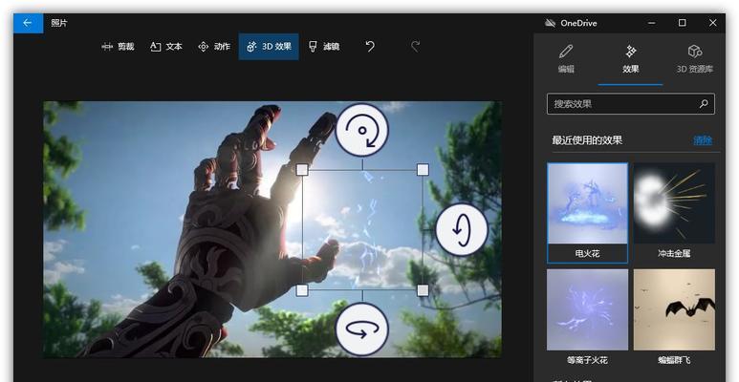Image resolution: width=739 pixels, height=382 pixels.
Task: Switch to the 效果 tab
Action: (631, 58)
